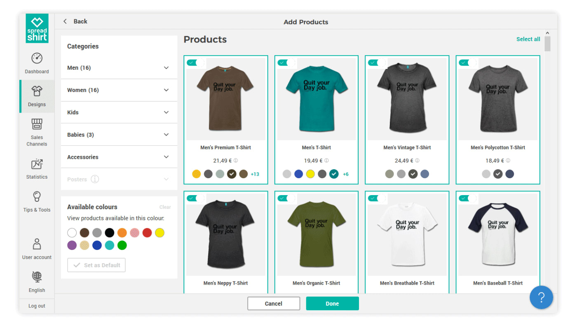Image resolution: width=577 pixels, height=330 pixels.
Task: Click the Spreadshirt logo
Action: (37, 28)
